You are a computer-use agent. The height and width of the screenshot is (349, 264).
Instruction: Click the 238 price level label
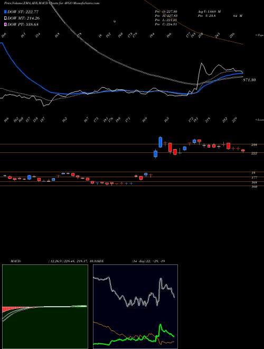pyautogui.click(x=254, y=145)
